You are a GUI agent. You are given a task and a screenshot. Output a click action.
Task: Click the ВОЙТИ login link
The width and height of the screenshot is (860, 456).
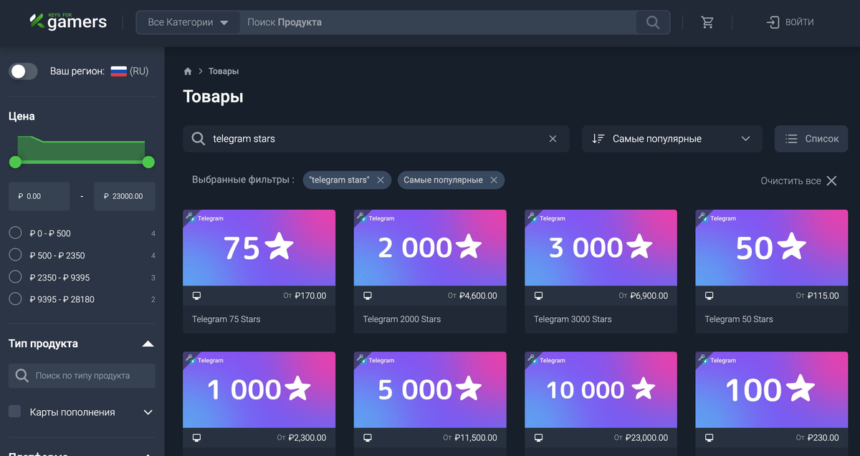pos(800,22)
